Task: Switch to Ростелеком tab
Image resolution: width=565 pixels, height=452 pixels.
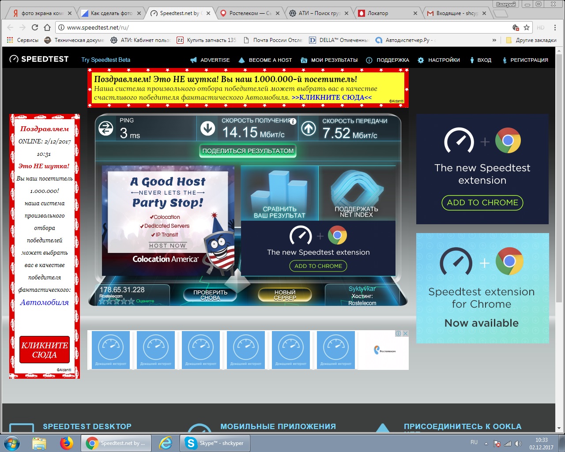Action: [250, 13]
